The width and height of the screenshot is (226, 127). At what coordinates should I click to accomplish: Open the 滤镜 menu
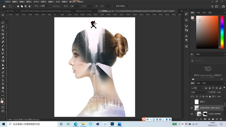(51, 2)
